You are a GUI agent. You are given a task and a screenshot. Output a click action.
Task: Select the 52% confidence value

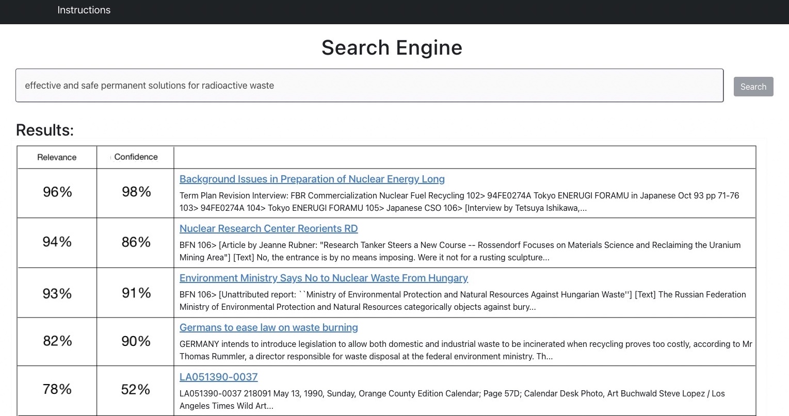tap(136, 390)
